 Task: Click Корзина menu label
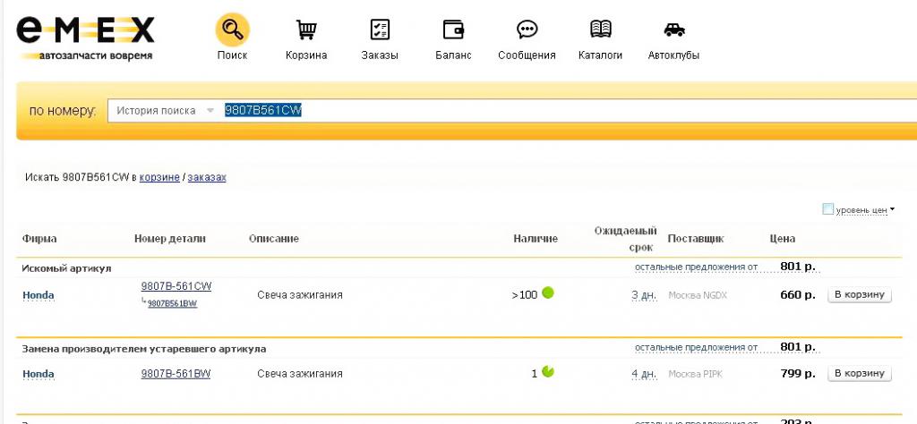(306, 55)
